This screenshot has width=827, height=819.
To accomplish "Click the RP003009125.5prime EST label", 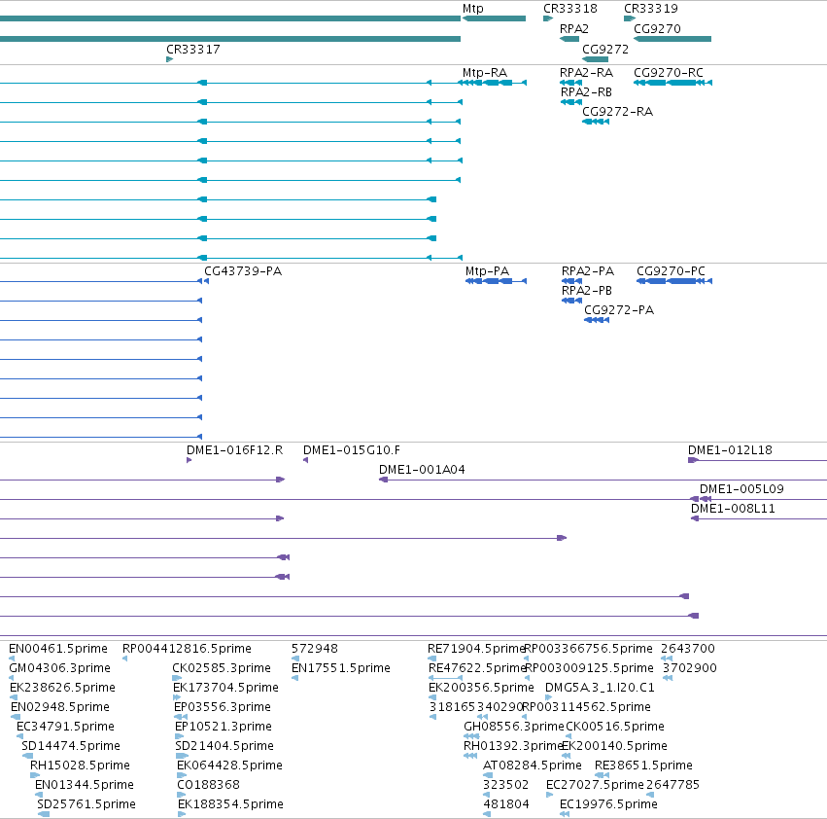I will (589, 668).
